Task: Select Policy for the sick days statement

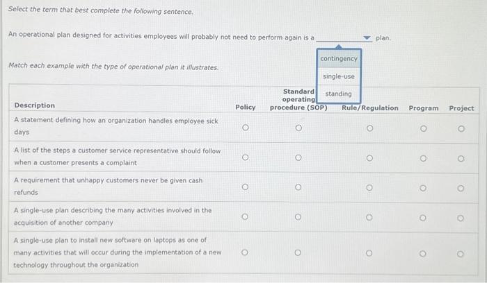Action: [244, 128]
